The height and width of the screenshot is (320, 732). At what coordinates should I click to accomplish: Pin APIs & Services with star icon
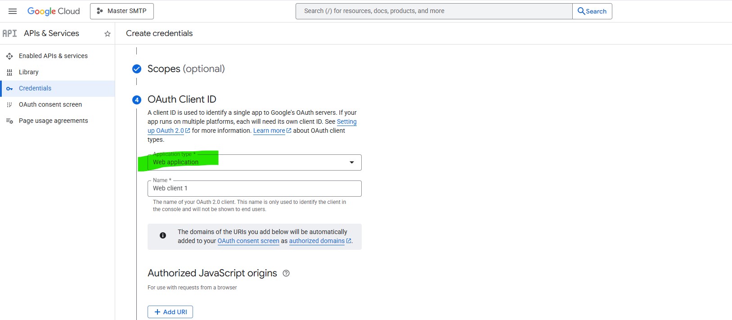click(x=108, y=34)
